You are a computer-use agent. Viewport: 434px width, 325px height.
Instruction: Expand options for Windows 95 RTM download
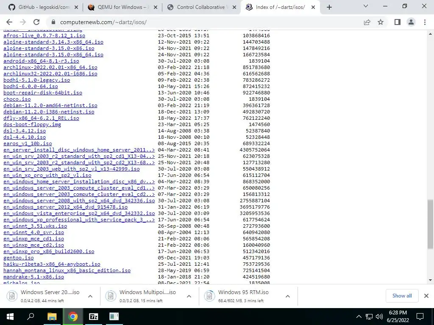pos(288,296)
